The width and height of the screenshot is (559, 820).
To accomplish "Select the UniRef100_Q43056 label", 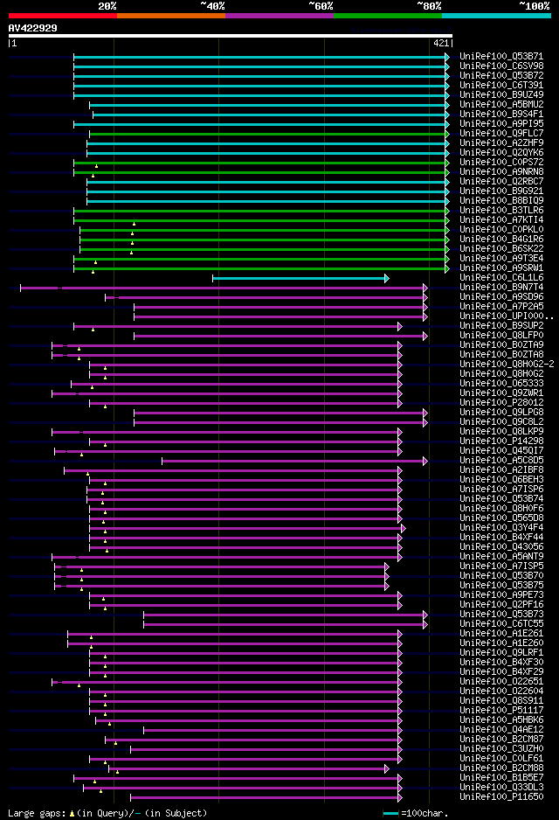I will pyautogui.click(x=501, y=546).
